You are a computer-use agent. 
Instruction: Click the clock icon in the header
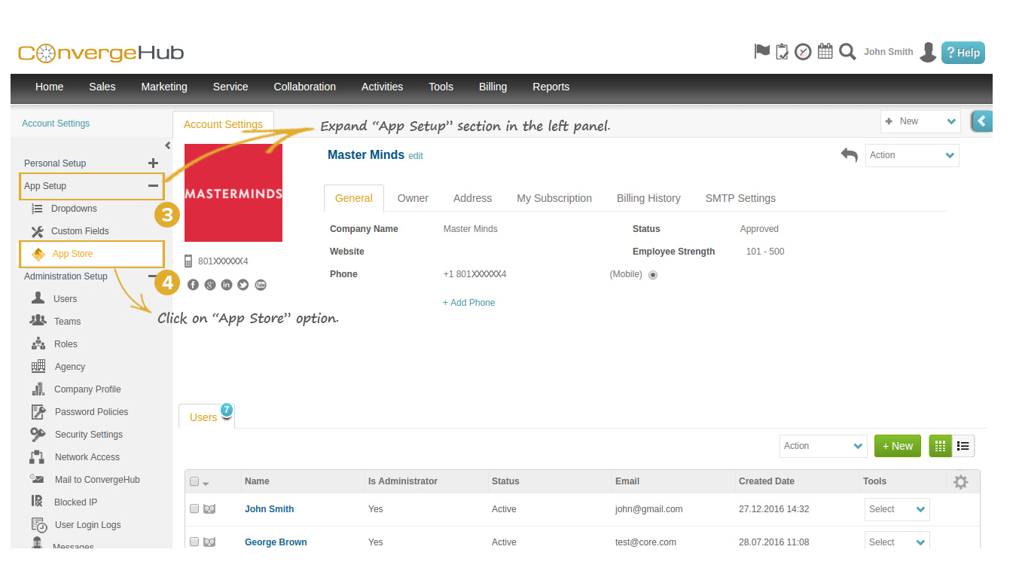pyautogui.click(x=804, y=52)
